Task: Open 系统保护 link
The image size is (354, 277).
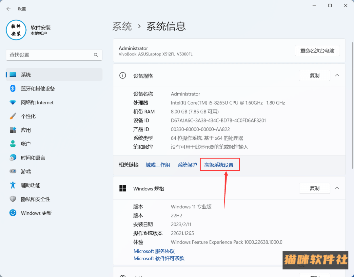Action: click(x=187, y=165)
